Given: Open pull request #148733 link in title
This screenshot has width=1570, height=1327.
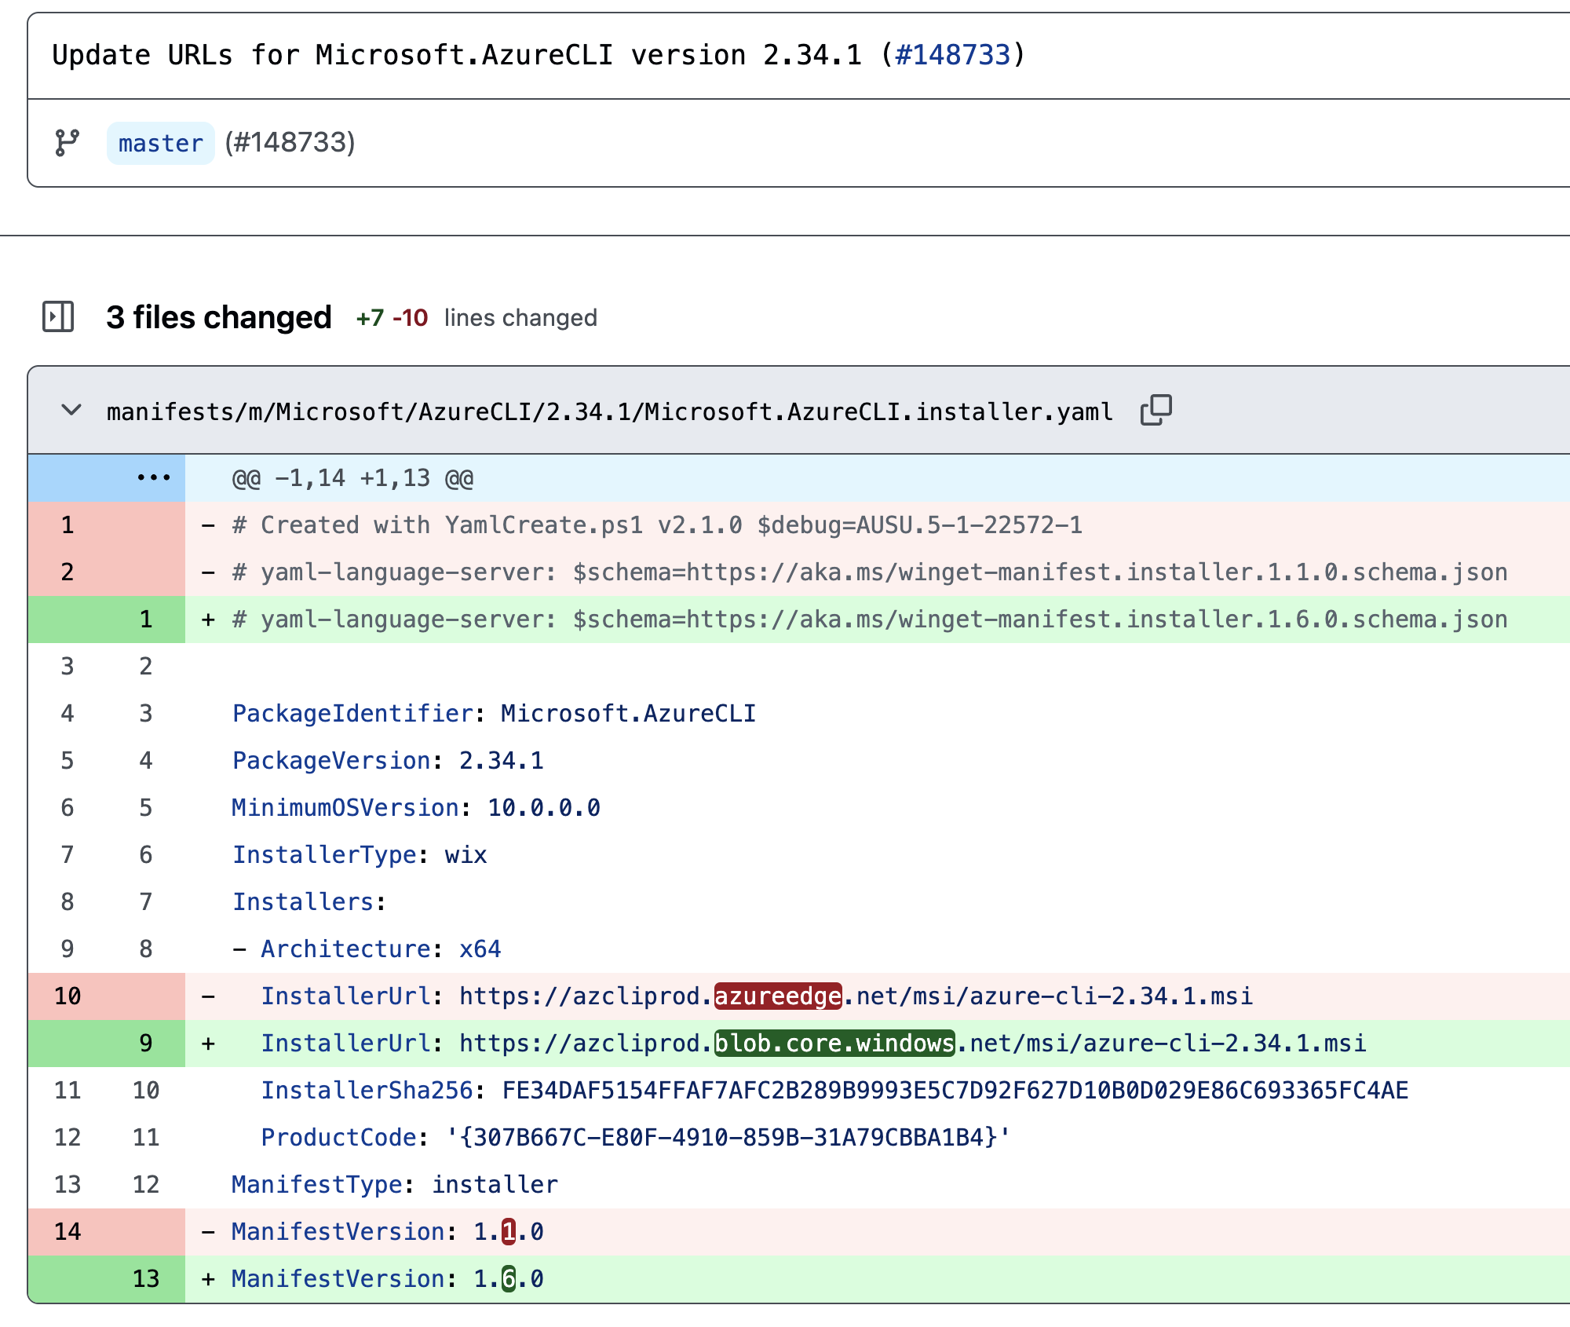Looking at the screenshot, I should click(952, 55).
